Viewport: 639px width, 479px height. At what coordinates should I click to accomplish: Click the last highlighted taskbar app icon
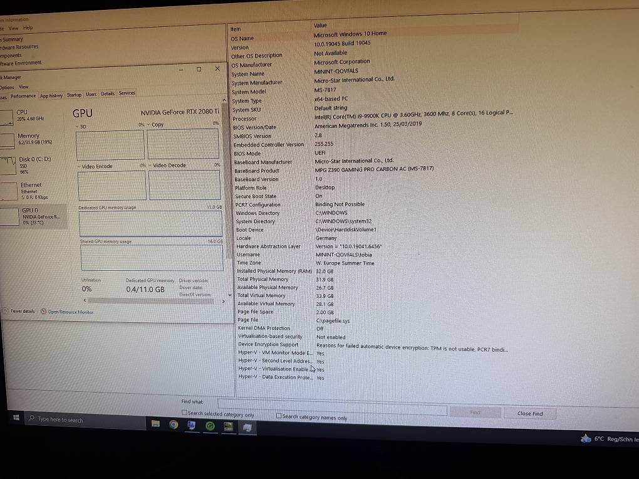tap(247, 428)
